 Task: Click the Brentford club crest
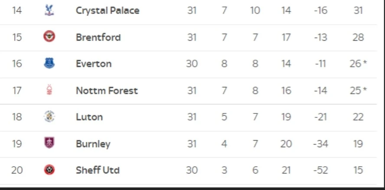click(49, 37)
